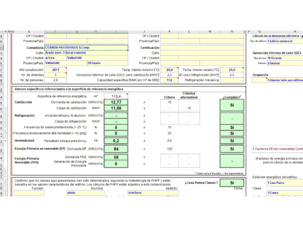Click Temp. interior verano value 25,0
This screenshot has height=227, width=303.
[x=232, y=70]
